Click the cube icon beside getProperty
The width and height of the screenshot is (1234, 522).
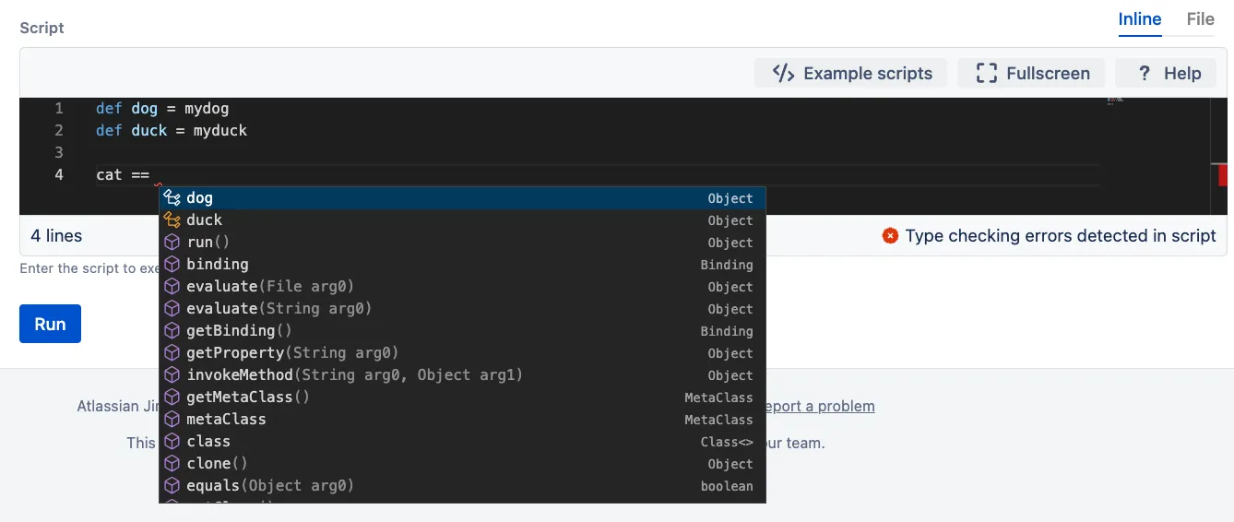[x=172, y=352]
